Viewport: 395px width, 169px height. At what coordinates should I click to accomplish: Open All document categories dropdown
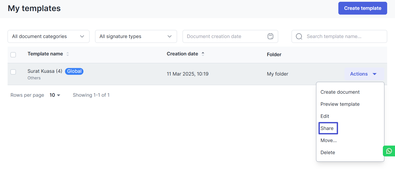49,37
